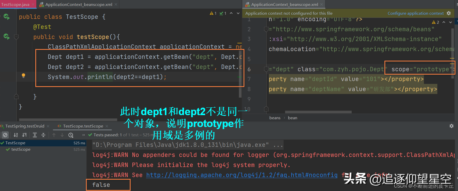Select right pane ApplicationContext_beanscope.xml tab
This screenshot has height=191, width=458.
285,4
